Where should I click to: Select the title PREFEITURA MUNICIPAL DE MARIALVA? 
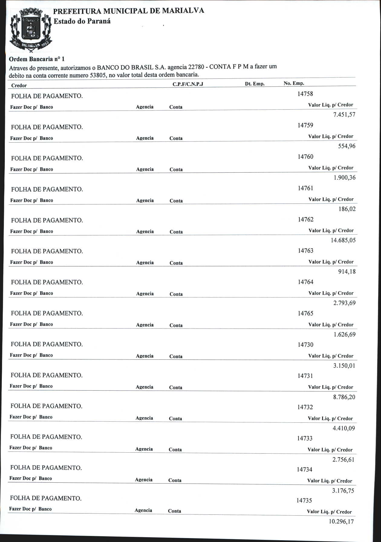(129, 11)
